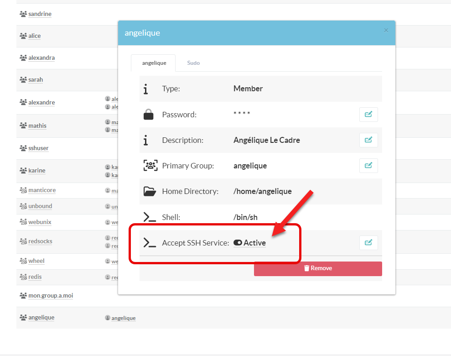Image resolution: width=451 pixels, height=356 pixels.
Task: Click the mathis group link
Action: coord(37,126)
